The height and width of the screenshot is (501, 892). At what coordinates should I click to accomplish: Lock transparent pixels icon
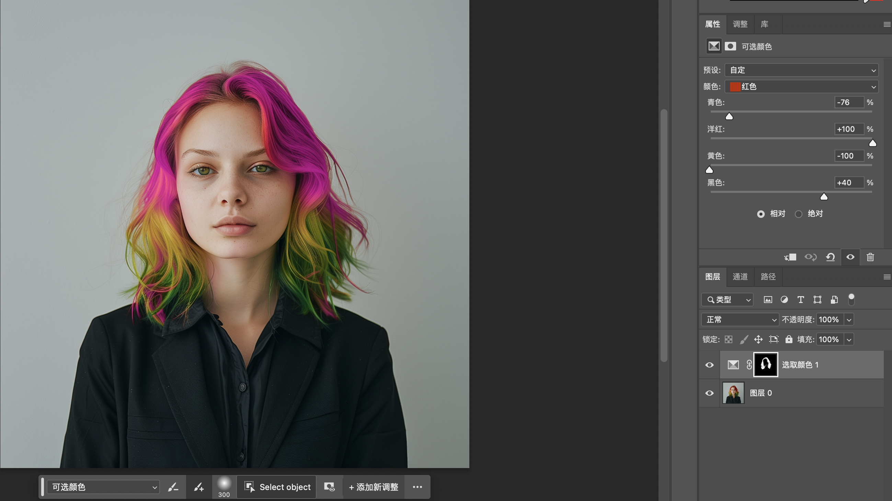pyautogui.click(x=729, y=339)
